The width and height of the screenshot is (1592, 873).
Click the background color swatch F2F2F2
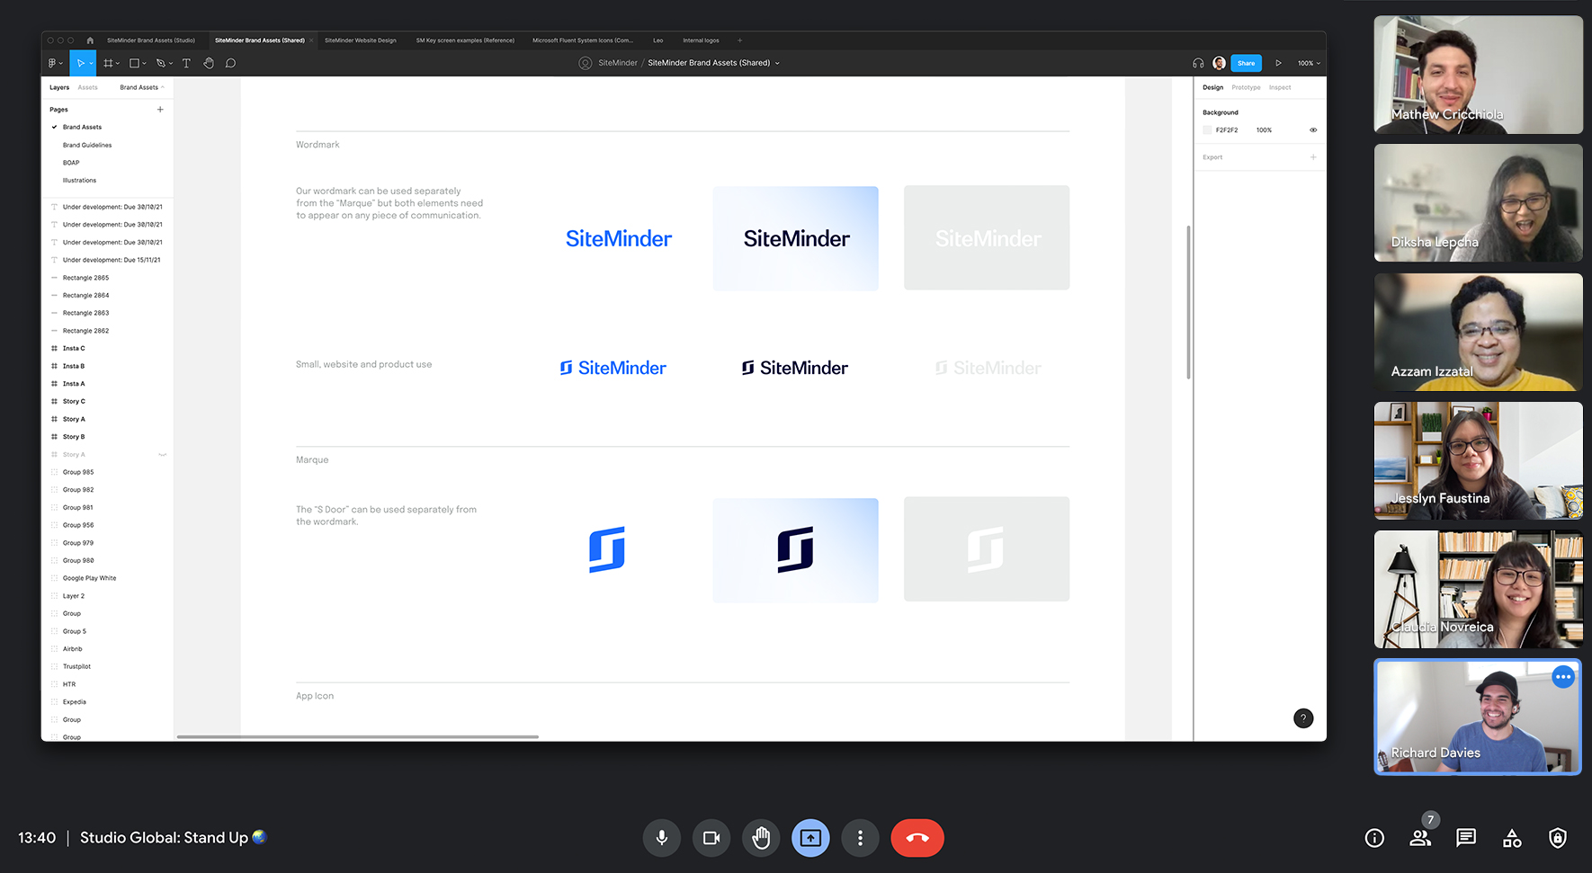1207,130
